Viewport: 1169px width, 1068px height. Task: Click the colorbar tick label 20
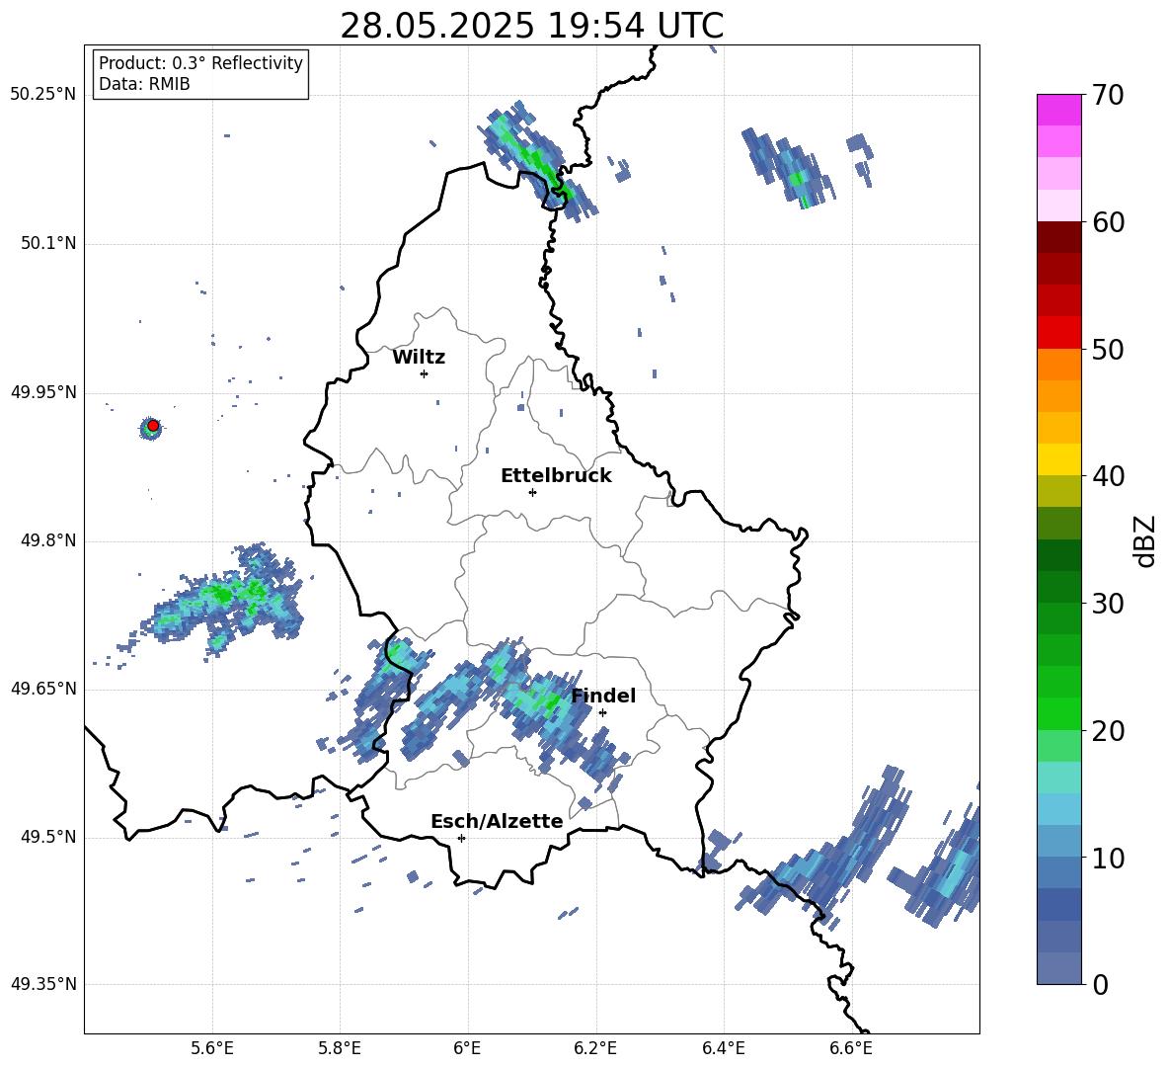tap(1109, 730)
